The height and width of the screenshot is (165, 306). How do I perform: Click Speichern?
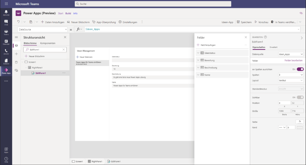tap(244, 22)
